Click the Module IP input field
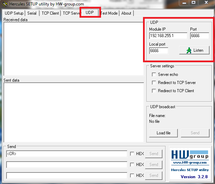215x184 pixels. tap(168, 36)
